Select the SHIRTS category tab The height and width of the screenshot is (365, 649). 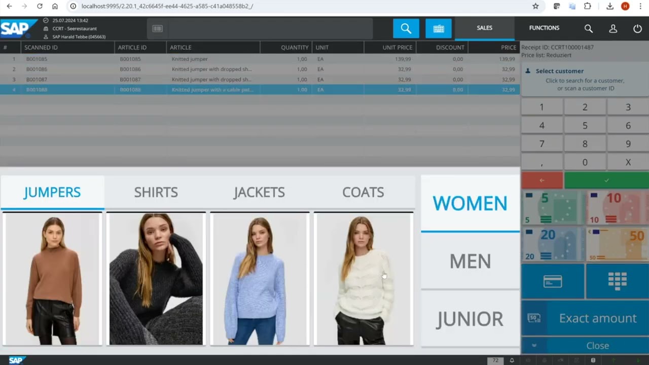(x=156, y=192)
